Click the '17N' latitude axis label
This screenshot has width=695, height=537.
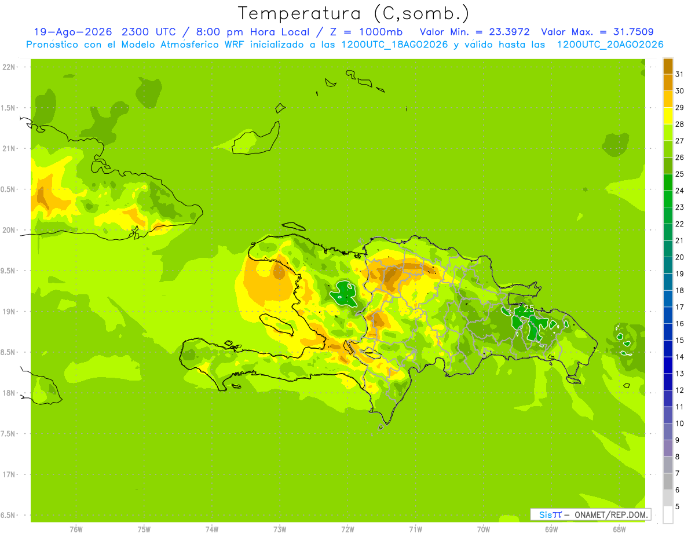point(8,474)
